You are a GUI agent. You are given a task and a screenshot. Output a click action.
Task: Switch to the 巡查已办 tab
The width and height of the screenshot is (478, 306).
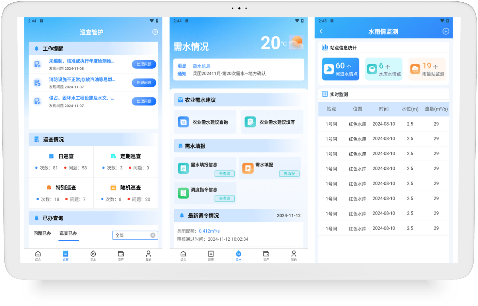click(x=68, y=233)
